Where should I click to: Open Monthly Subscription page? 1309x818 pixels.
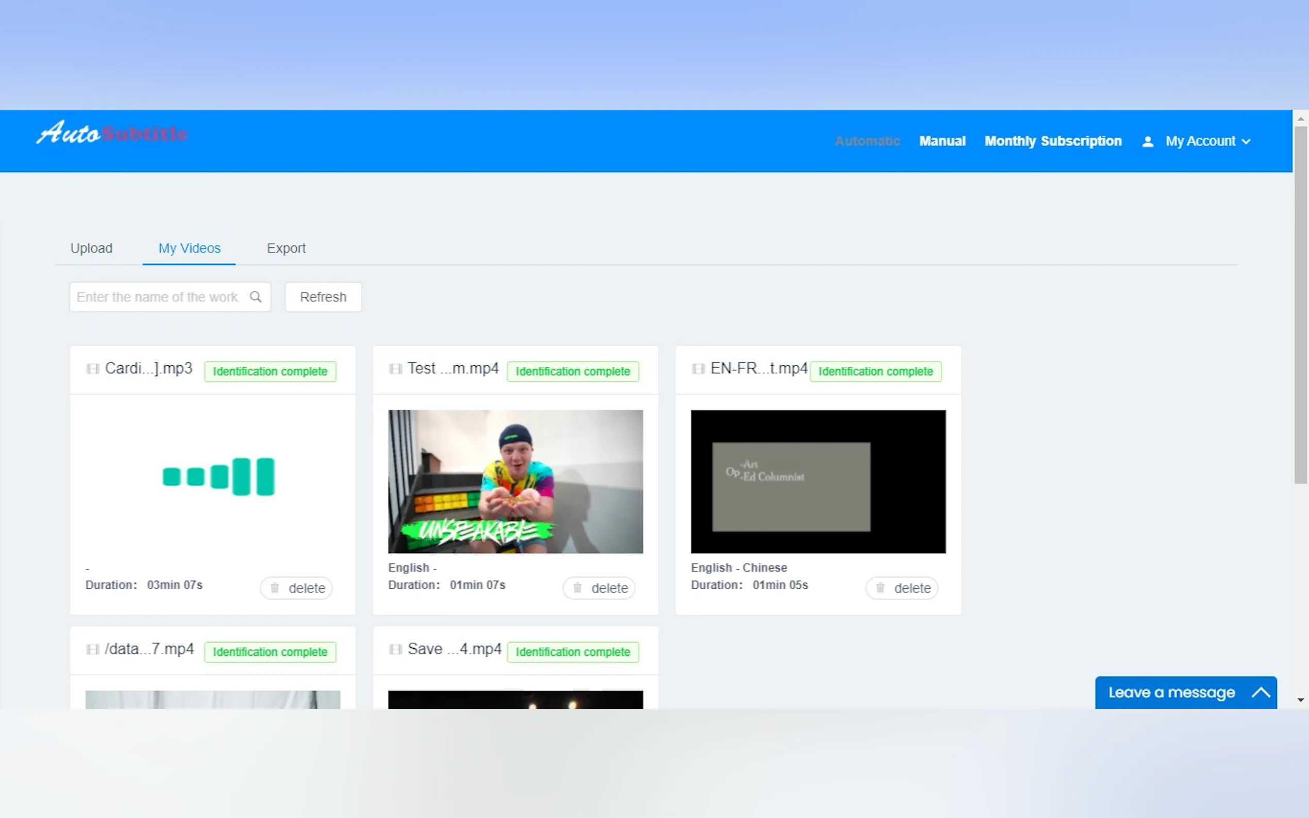[x=1052, y=141]
